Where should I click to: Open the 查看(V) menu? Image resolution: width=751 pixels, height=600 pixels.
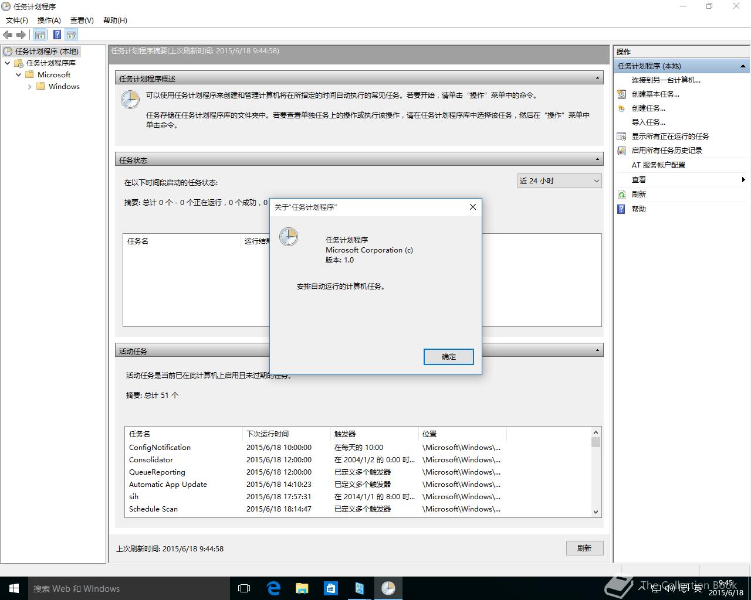pos(82,20)
